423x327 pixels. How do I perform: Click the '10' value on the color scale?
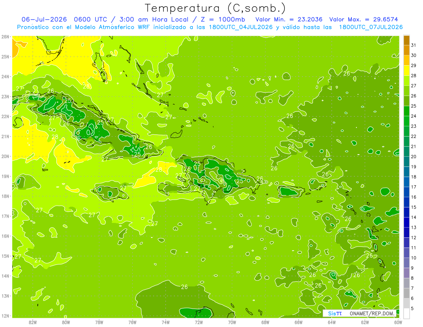[x=414, y=258]
